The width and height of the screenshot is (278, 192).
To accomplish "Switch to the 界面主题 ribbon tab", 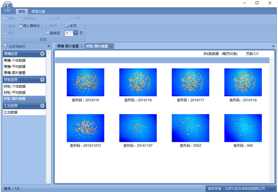I will (38, 12).
